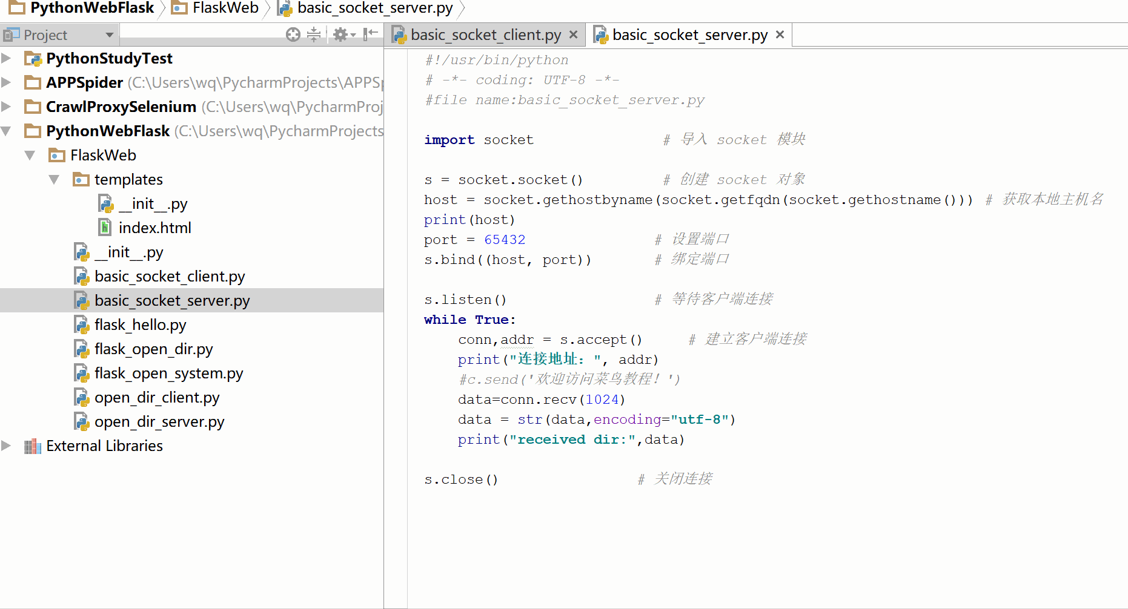The width and height of the screenshot is (1128, 609).
Task: Click the 'while True:' line in editor
Action: (469, 320)
